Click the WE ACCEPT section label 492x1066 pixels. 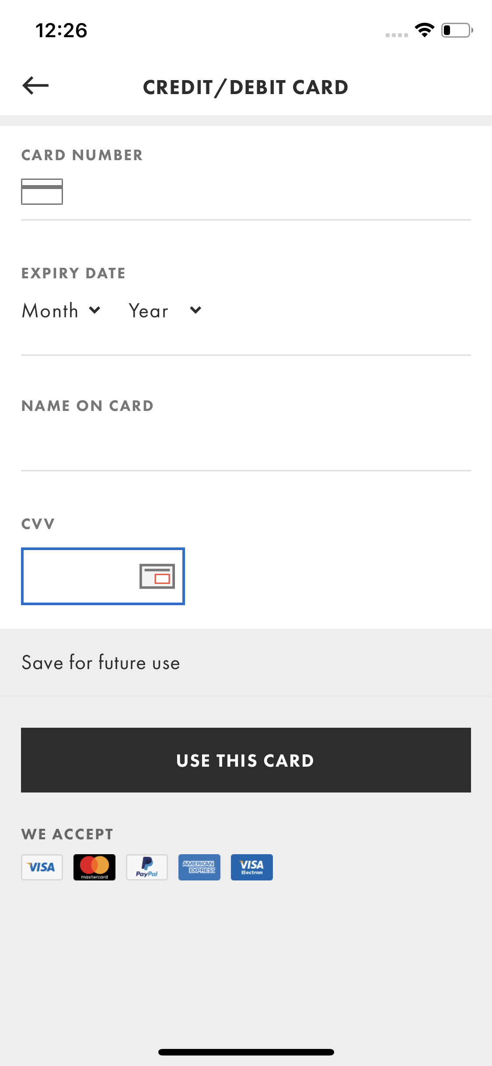pyautogui.click(x=67, y=833)
